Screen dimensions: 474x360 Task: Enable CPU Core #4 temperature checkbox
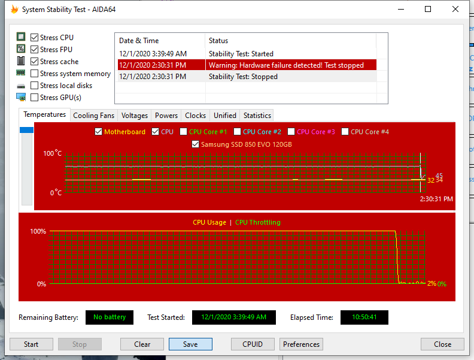[345, 132]
